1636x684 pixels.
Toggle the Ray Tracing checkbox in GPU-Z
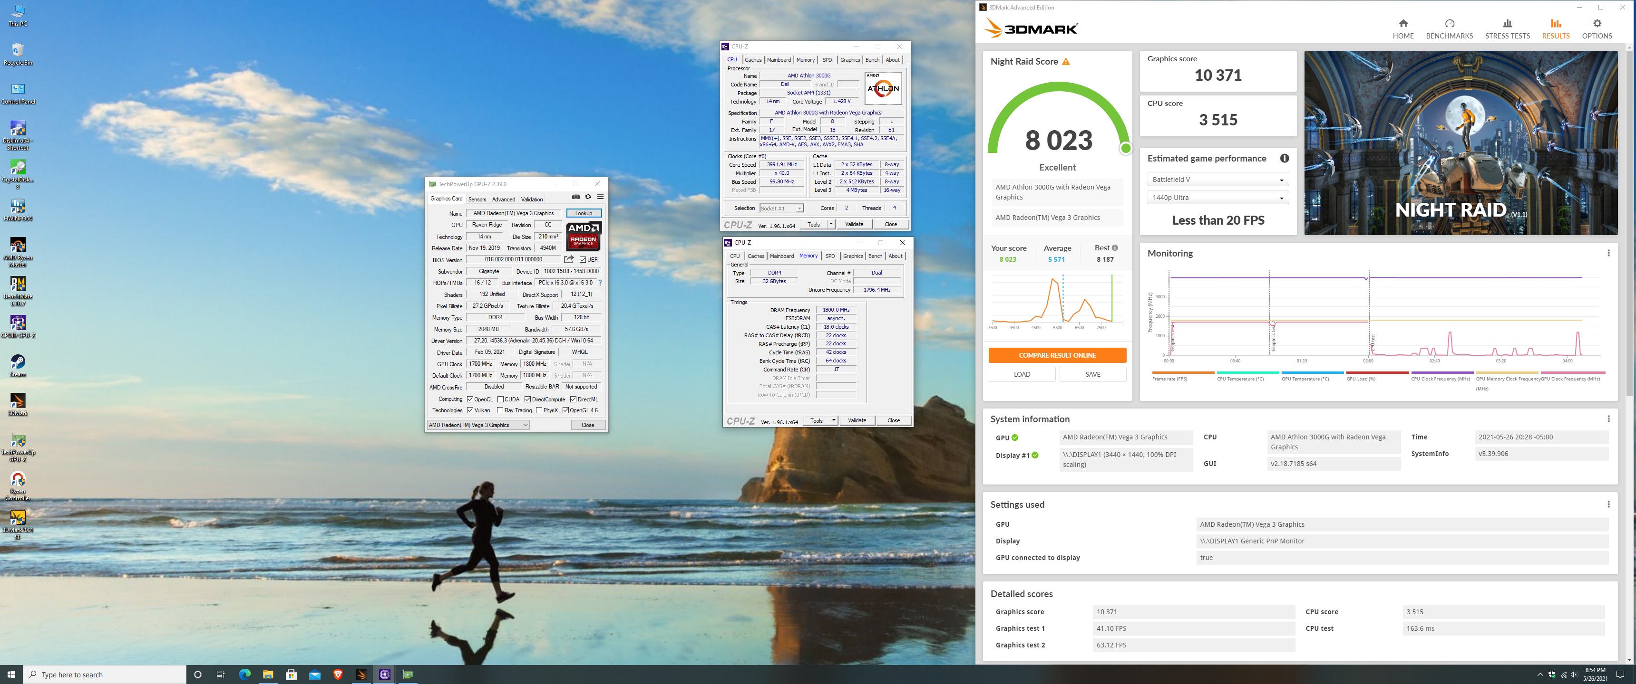(x=500, y=410)
